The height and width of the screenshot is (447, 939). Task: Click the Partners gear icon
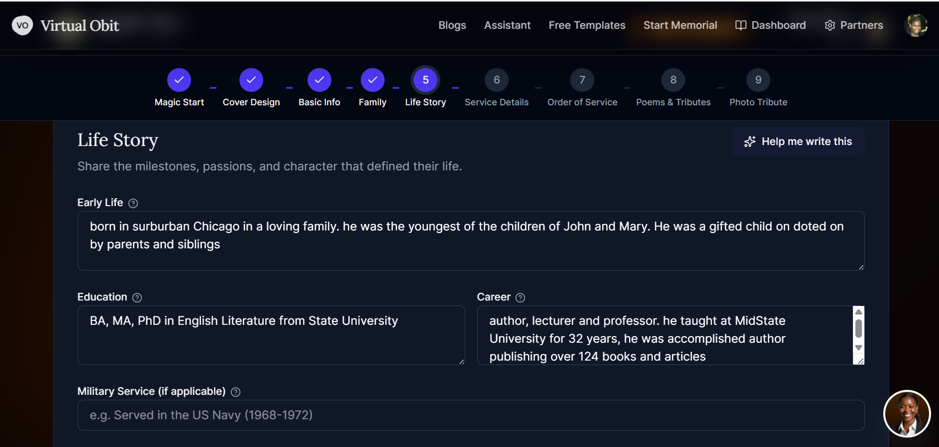pos(830,25)
